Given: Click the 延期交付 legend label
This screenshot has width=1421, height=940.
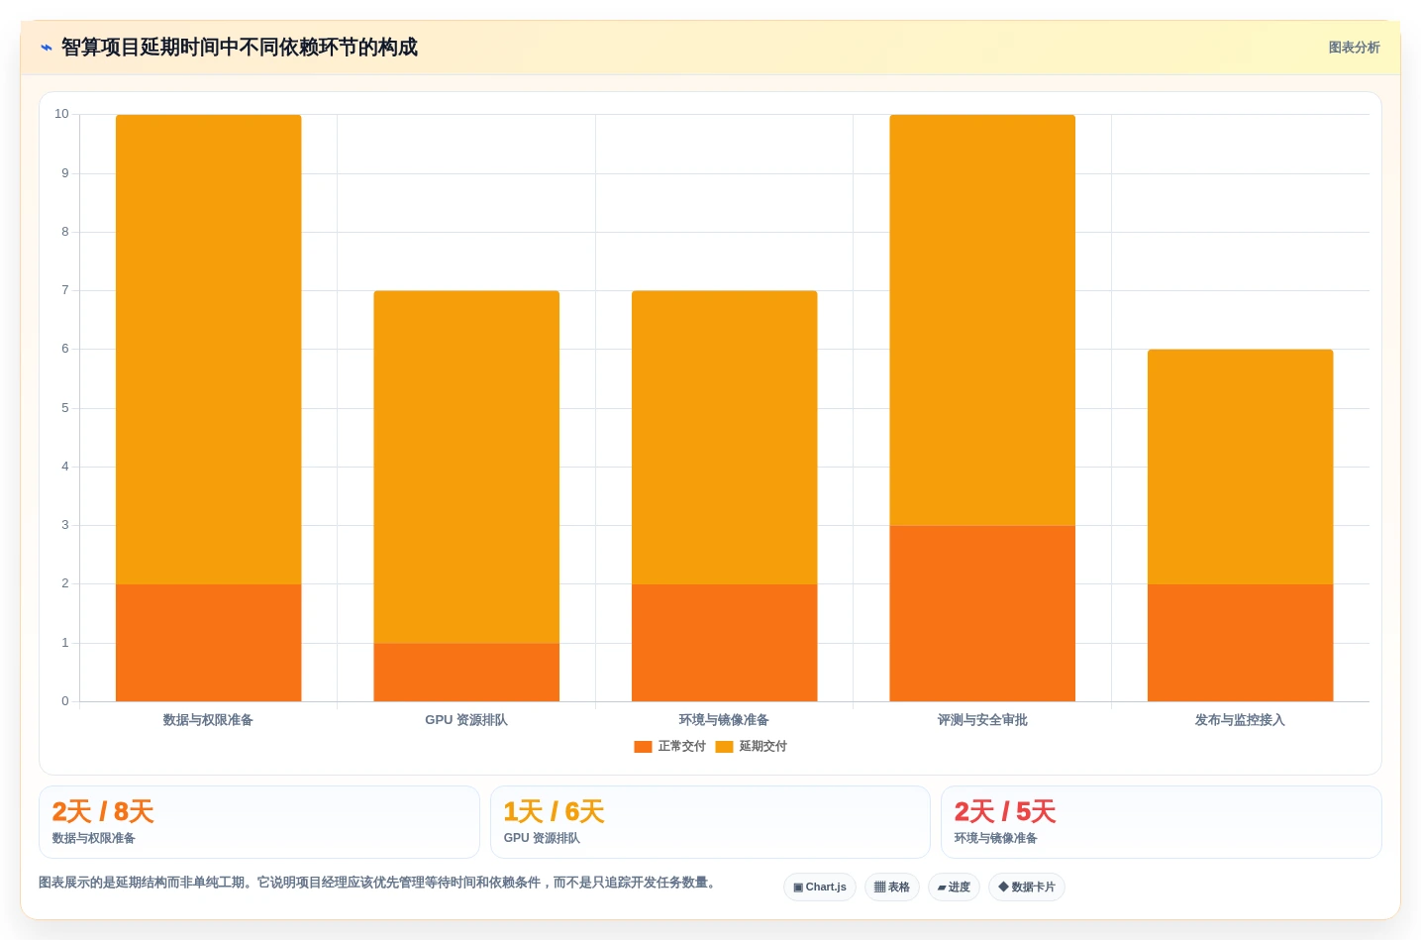Looking at the screenshot, I should (762, 747).
